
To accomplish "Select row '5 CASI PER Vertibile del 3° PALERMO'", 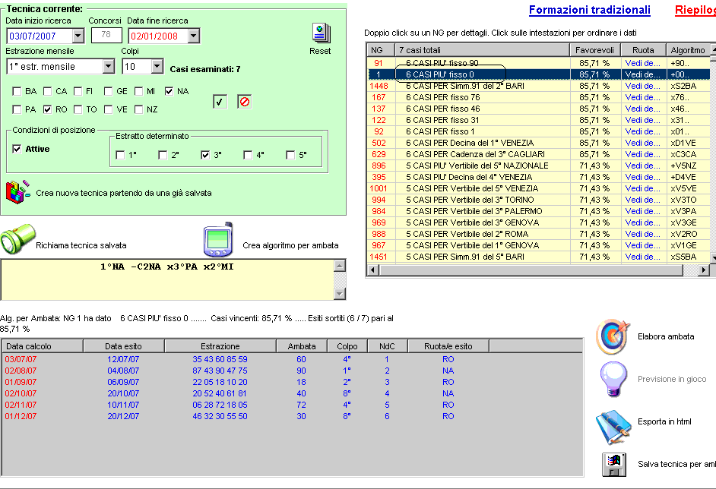I will tap(539, 212).
